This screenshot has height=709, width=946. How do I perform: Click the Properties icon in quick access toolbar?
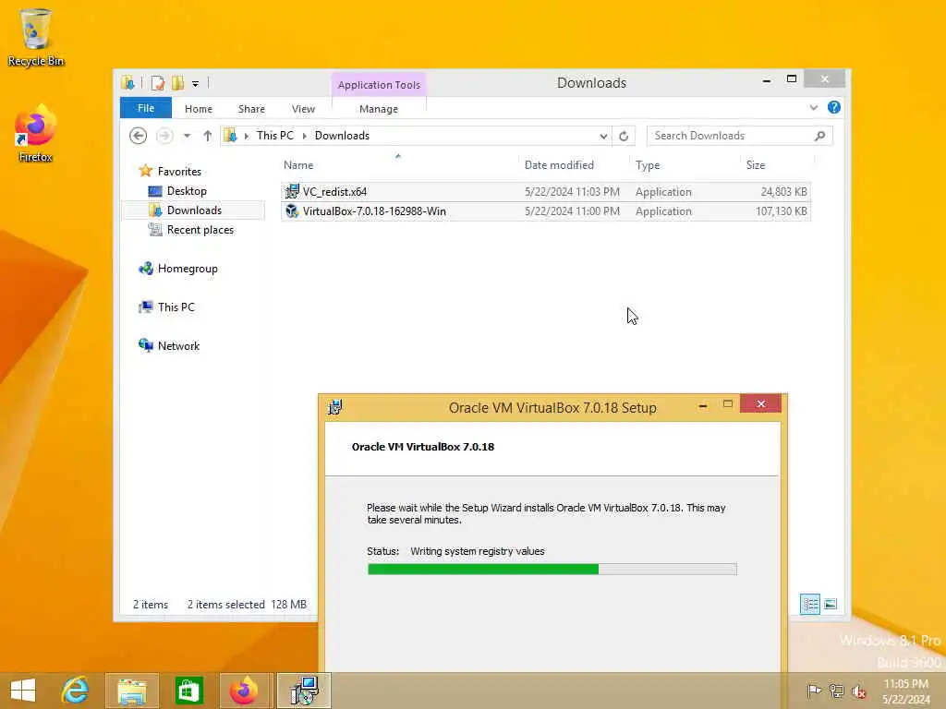(157, 82)
